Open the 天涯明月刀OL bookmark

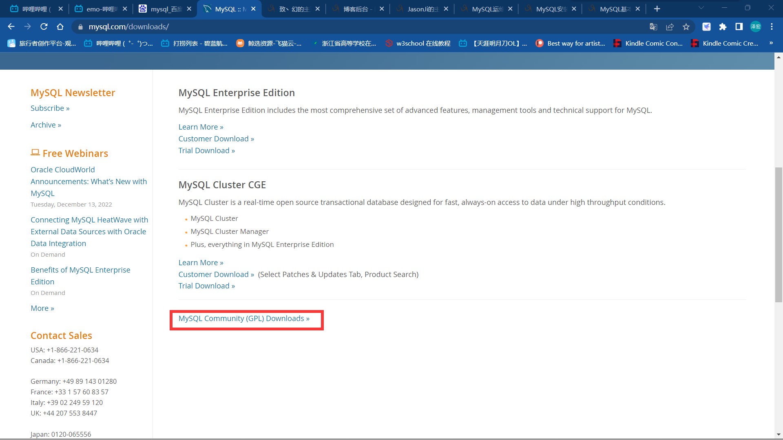(493, 43)
